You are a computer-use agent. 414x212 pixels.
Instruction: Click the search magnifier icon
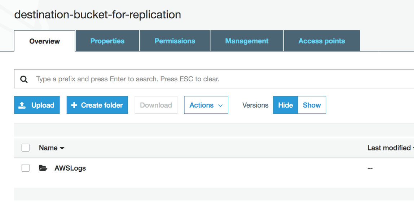[x=24, y=78]
